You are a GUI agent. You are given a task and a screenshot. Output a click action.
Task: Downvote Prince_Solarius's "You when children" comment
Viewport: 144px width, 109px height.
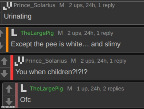click(4, 74)
